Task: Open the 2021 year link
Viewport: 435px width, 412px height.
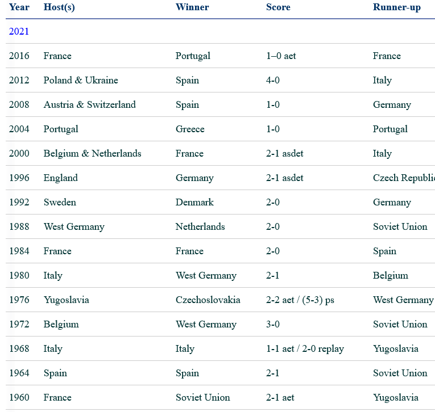Action: pos(19,32)
